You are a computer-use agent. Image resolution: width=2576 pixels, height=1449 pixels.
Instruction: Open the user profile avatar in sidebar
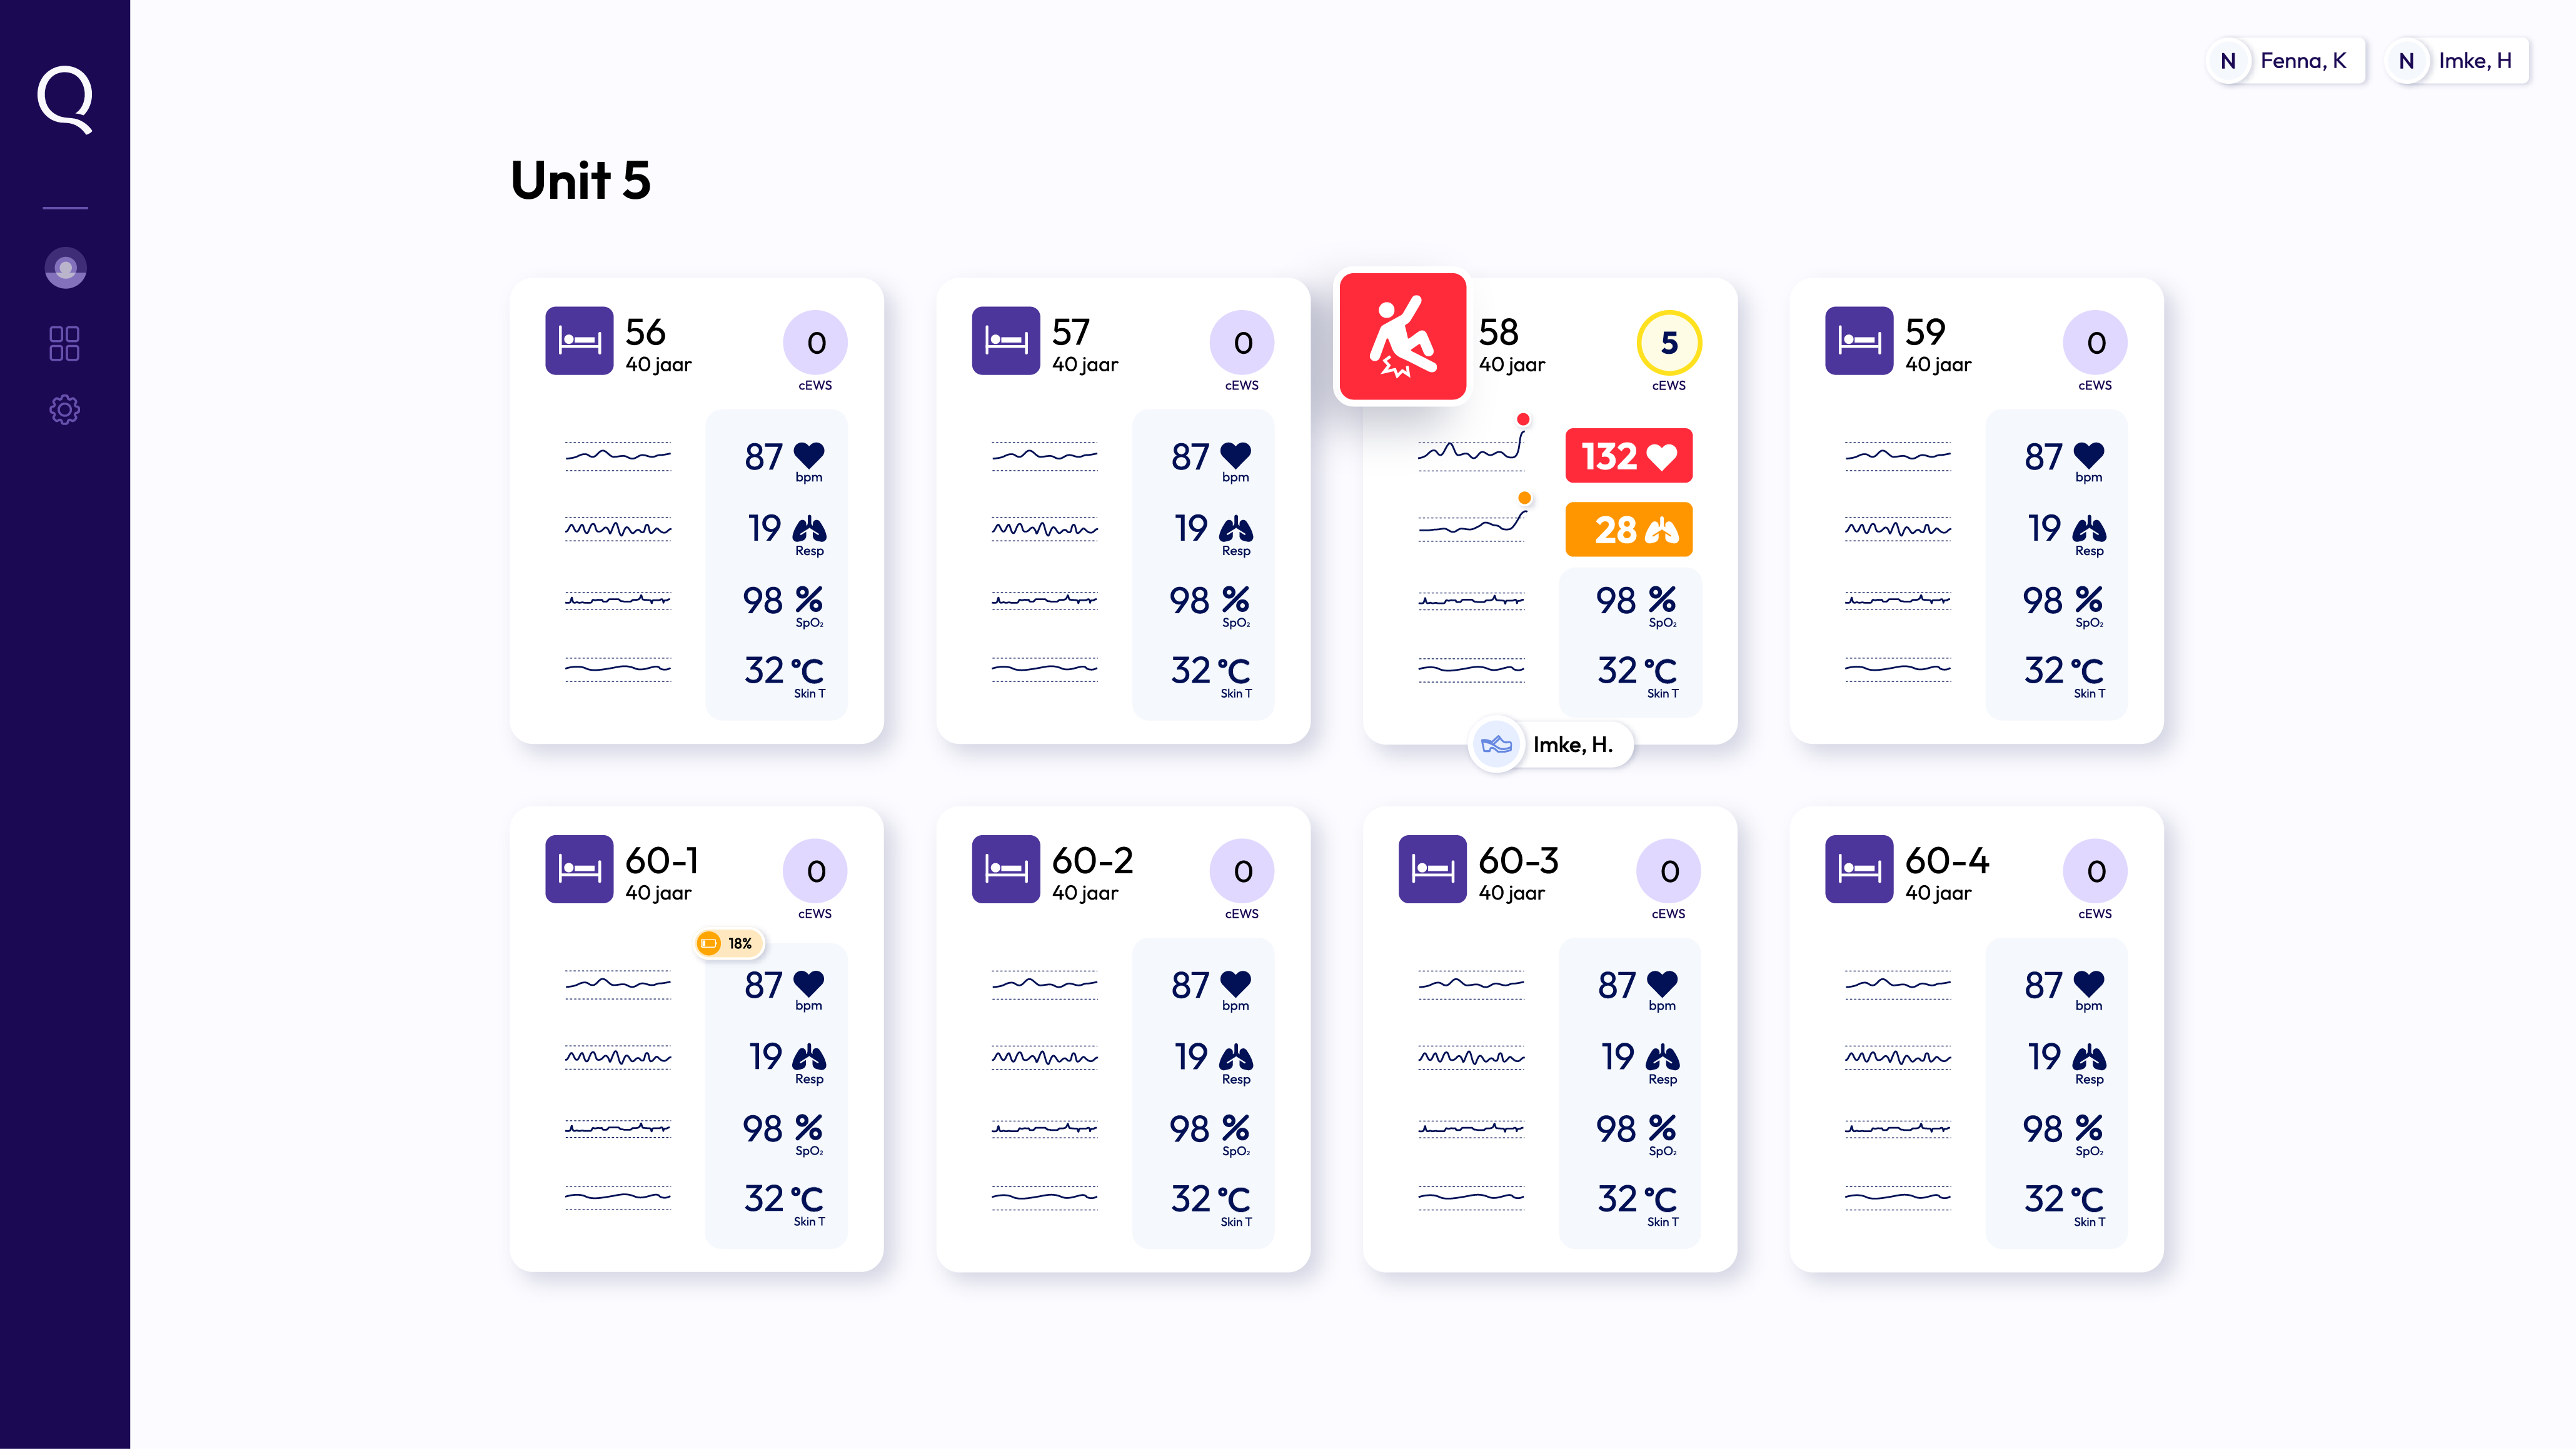tap(65, 268)
